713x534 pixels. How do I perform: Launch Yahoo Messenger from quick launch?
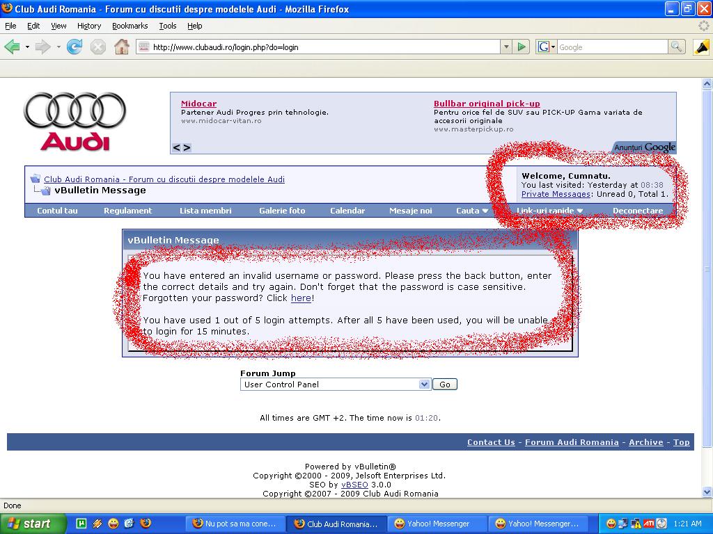113,524
